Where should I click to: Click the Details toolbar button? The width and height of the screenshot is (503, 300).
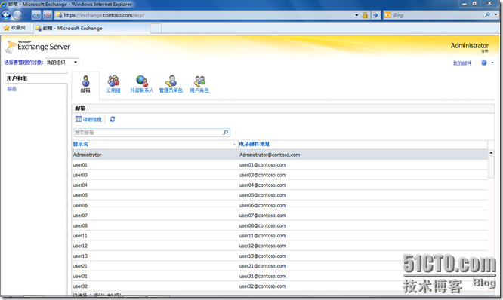click(x=88, y=119)
